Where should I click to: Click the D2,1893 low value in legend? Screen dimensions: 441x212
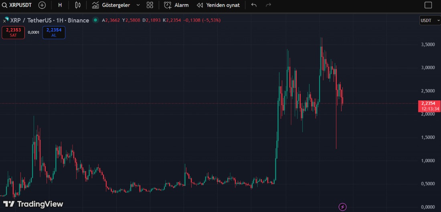[151, 20]
